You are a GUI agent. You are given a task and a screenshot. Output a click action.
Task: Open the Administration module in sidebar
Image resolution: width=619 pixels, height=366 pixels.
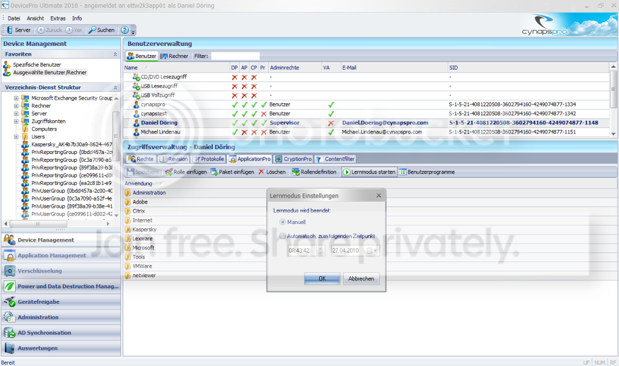pyautogui.click(x=61, y=317)
